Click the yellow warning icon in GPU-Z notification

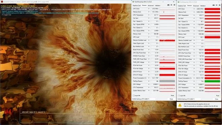[x=180, y=105]
